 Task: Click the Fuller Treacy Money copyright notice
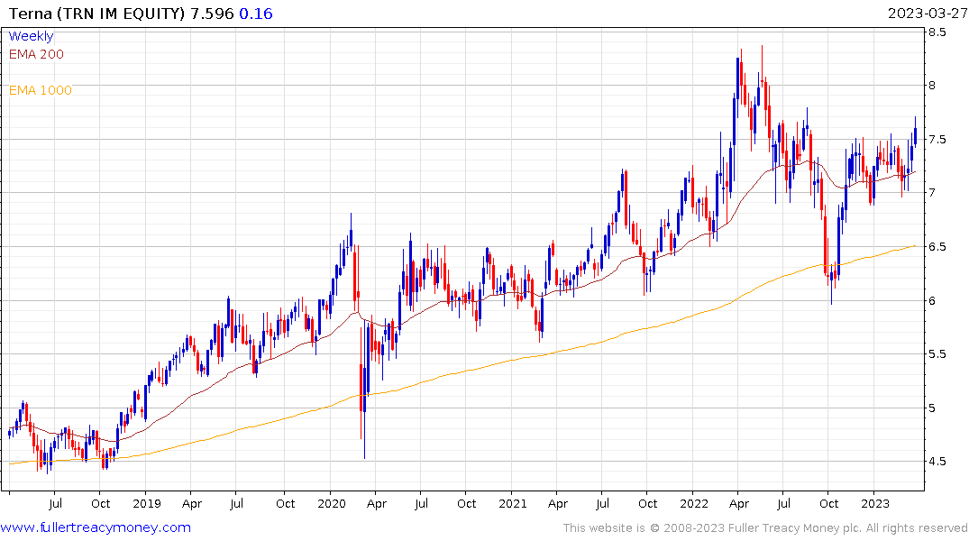click(765, 528)
